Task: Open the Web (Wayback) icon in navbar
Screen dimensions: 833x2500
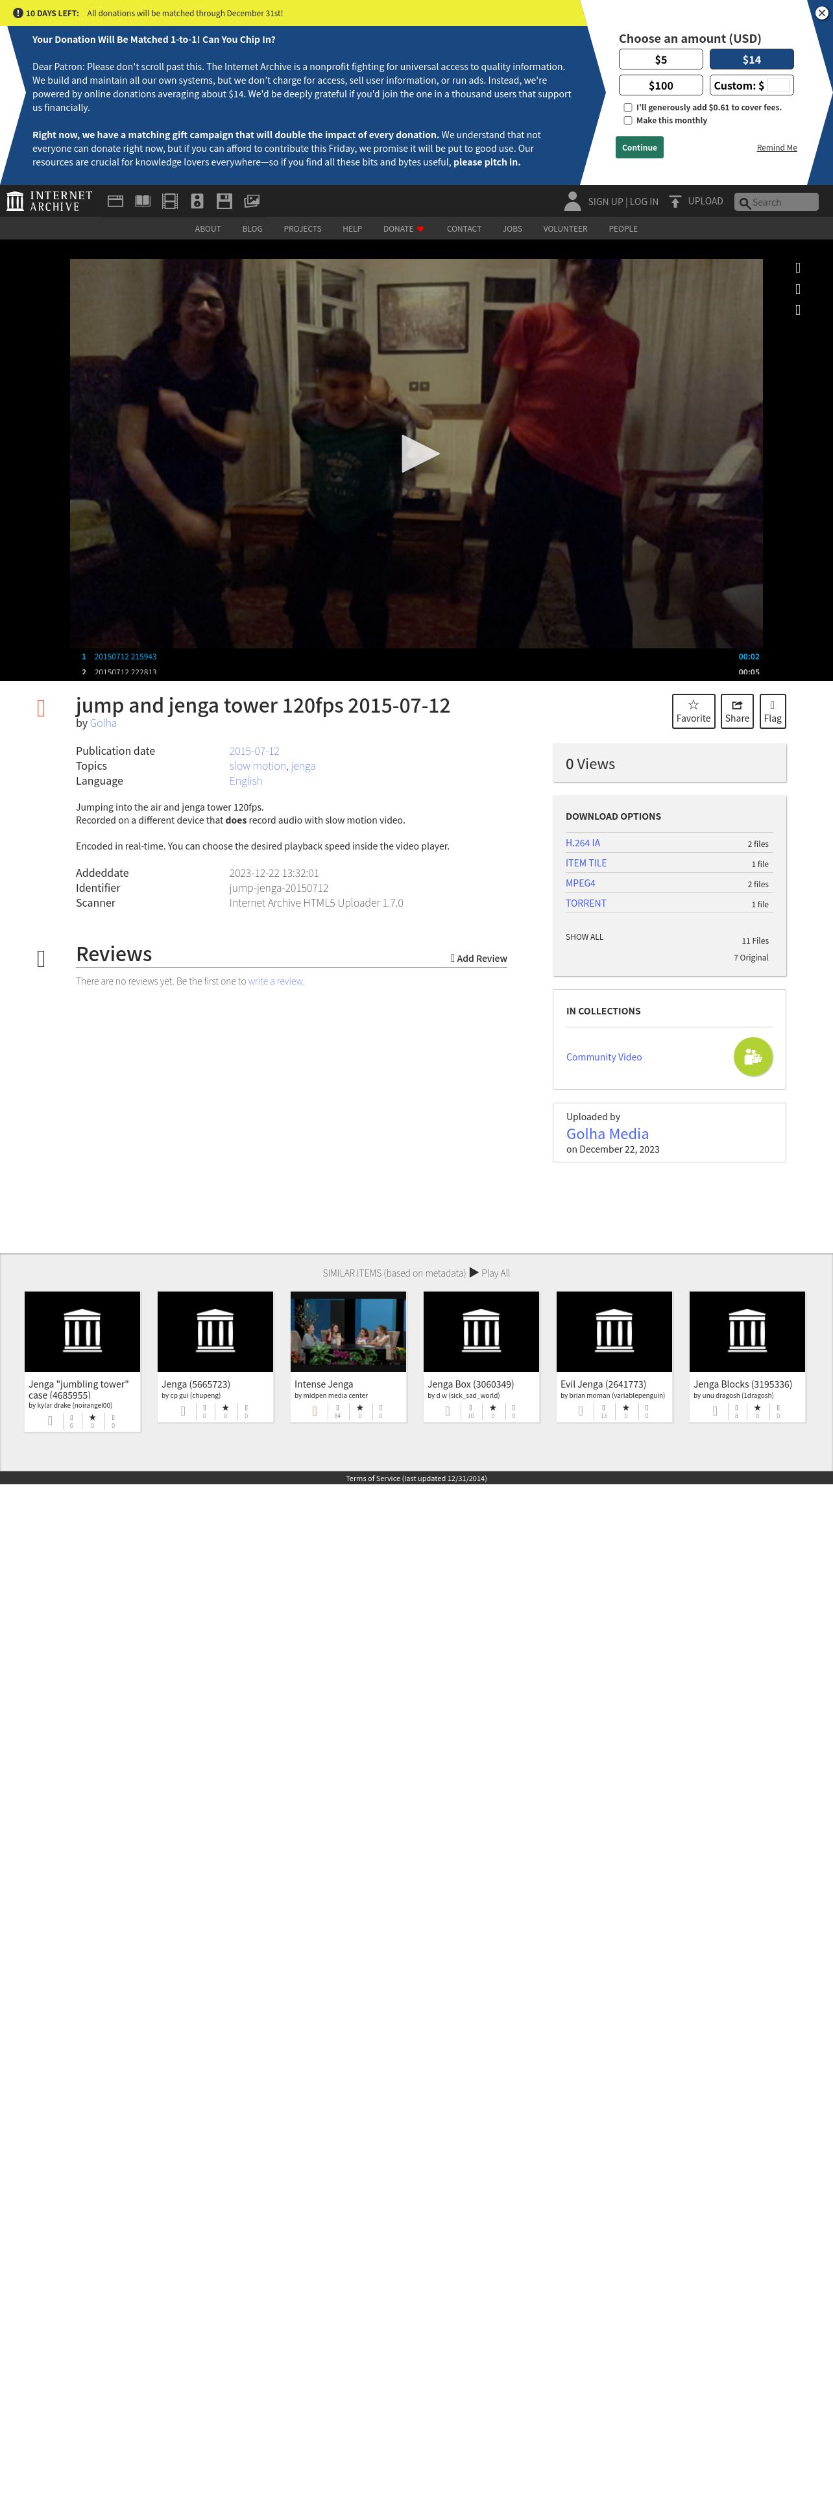Action: 115,201
